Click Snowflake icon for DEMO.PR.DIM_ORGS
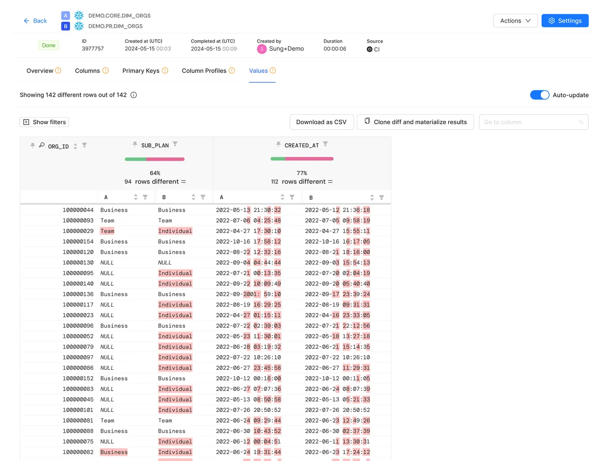The width and height of the screenshot is (605, 461). coord(79,26)
